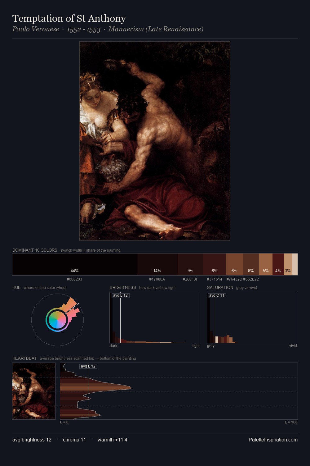Screen dimensions: 310x466
Task: Click footer stat "chroma 11"
Action: (x=74, y=440)
